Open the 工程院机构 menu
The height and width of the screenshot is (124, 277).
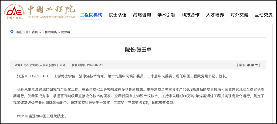tap(91, 15)
